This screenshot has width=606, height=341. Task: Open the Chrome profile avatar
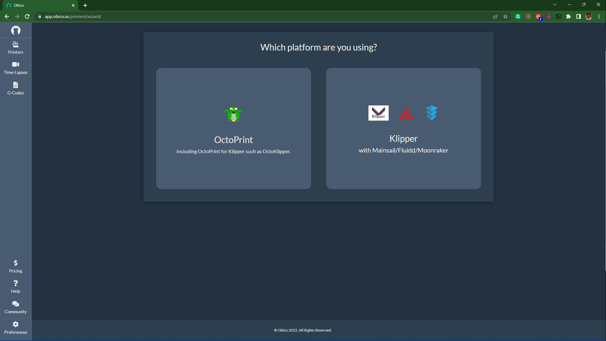coord(589,16)
